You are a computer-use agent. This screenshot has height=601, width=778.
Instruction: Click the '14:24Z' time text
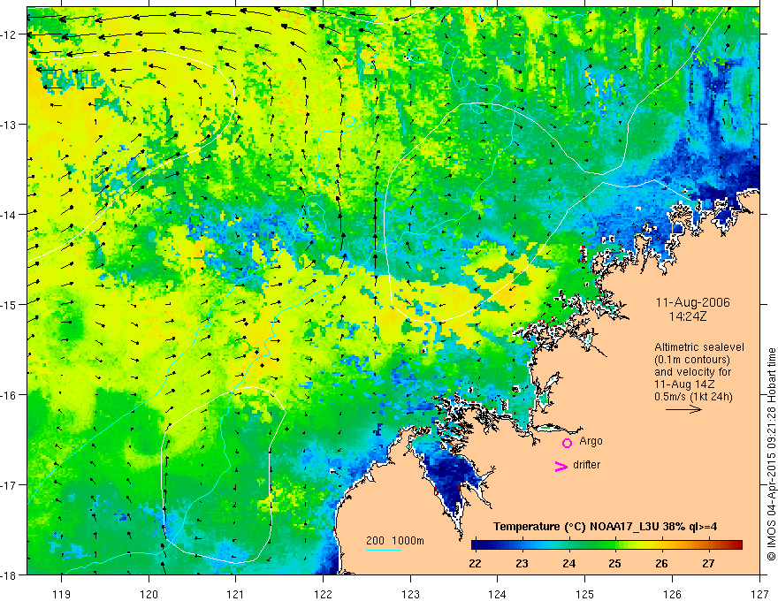coord(687,316)
